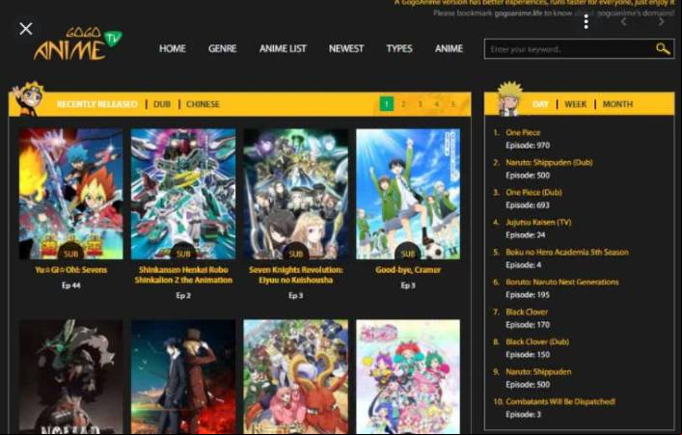Open Combatants Will Be Dispatched! entry
This screenshot has height=435, width=682.
tap(560, 402)
